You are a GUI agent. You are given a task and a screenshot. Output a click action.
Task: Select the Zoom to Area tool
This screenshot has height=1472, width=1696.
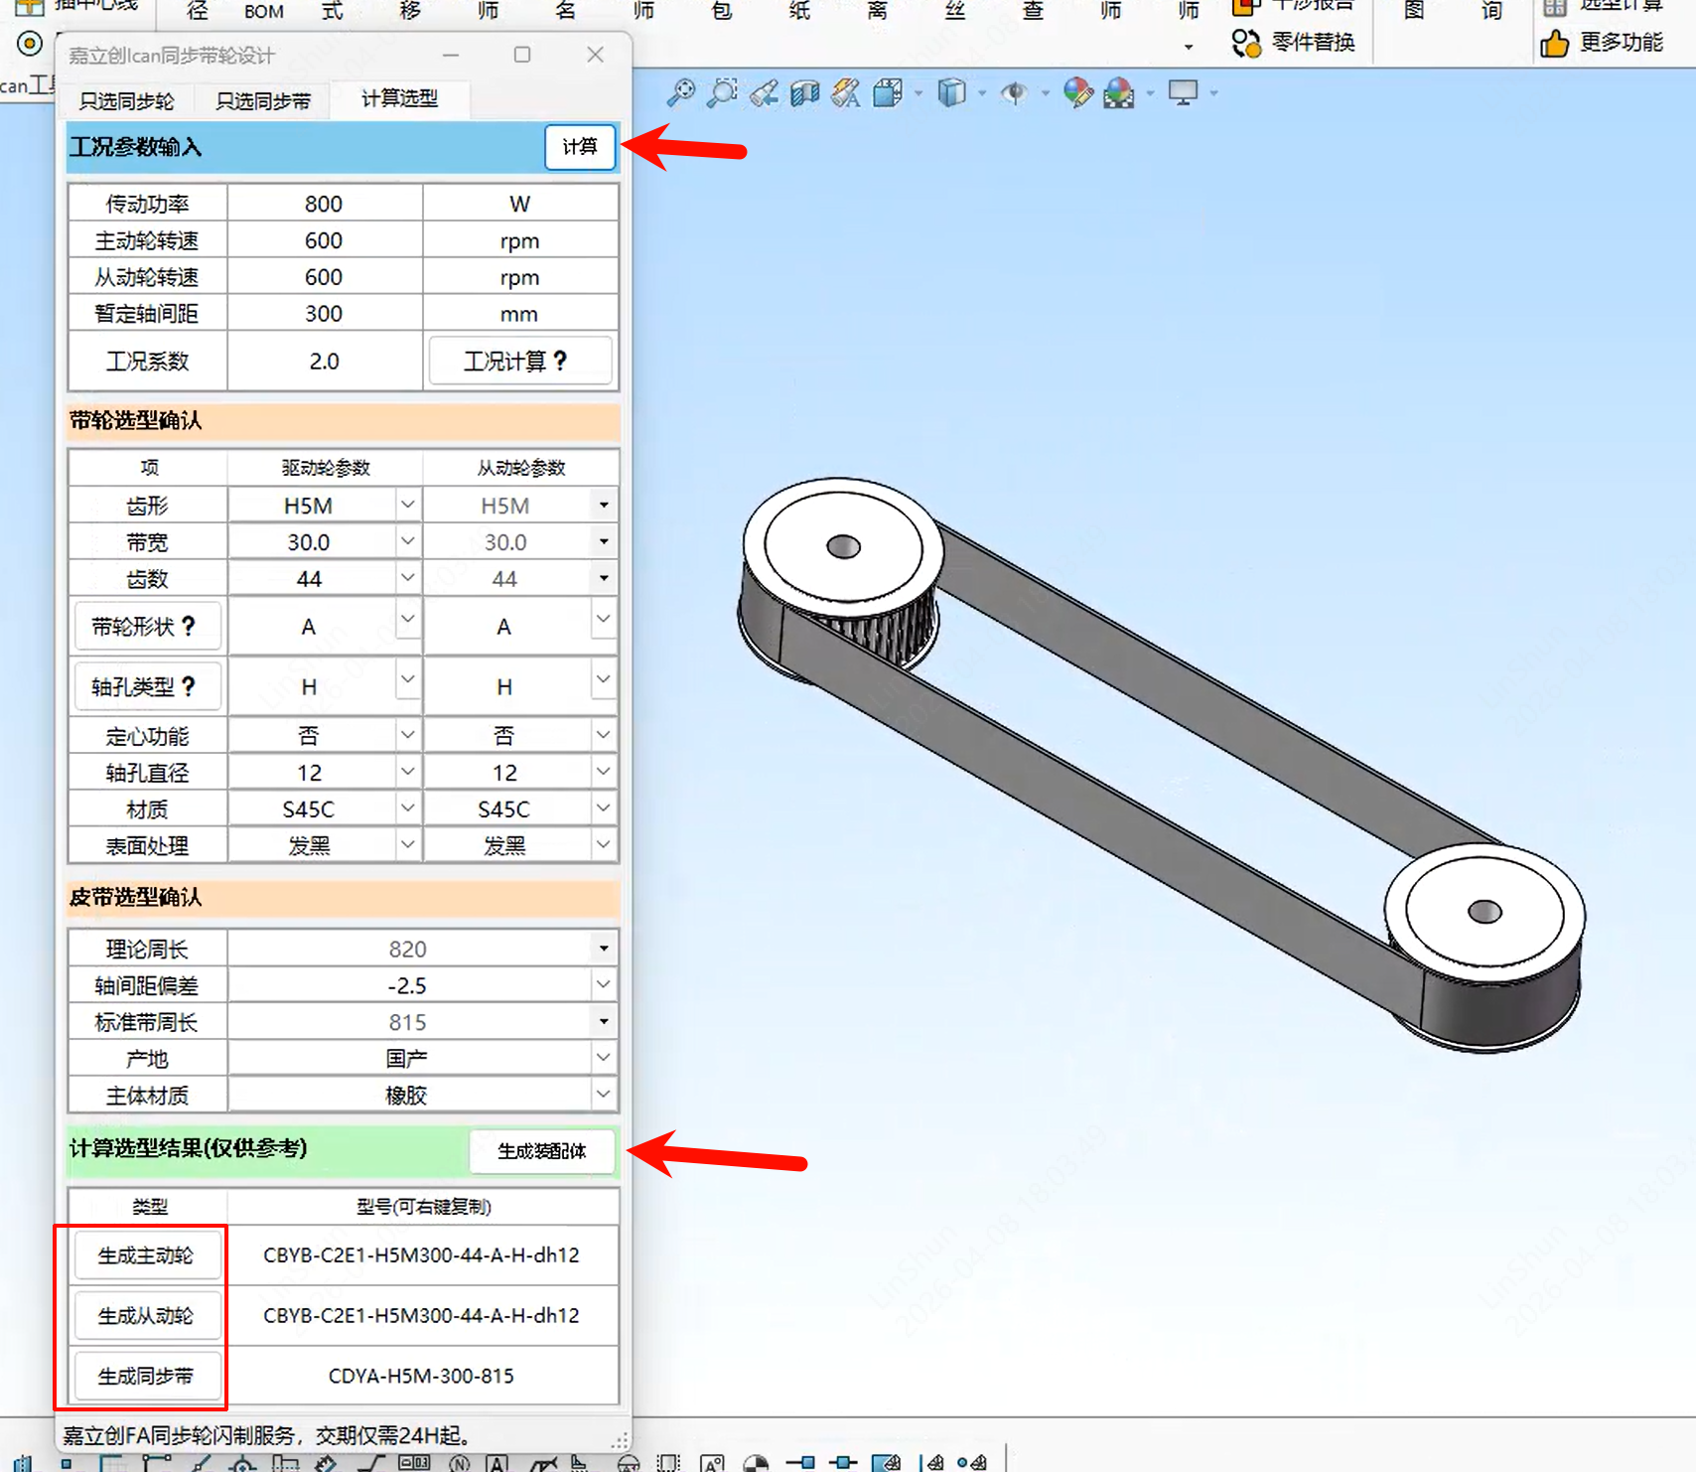click(722, 93)
